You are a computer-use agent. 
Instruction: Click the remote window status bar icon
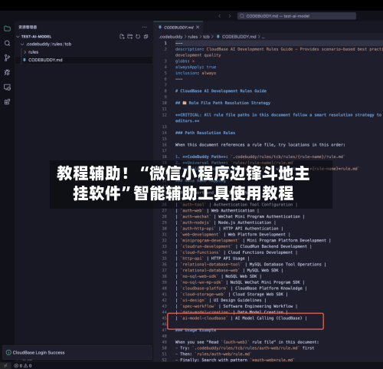coord(5,366)
